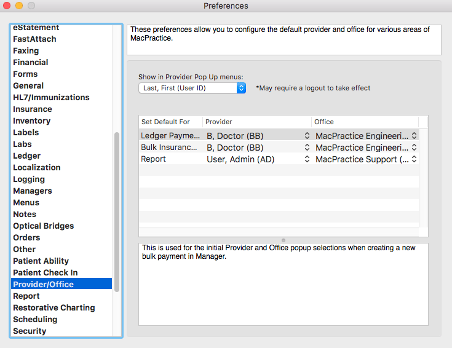Select the eStatement preference category
The image size is (452, 348).
coord(36,28)
